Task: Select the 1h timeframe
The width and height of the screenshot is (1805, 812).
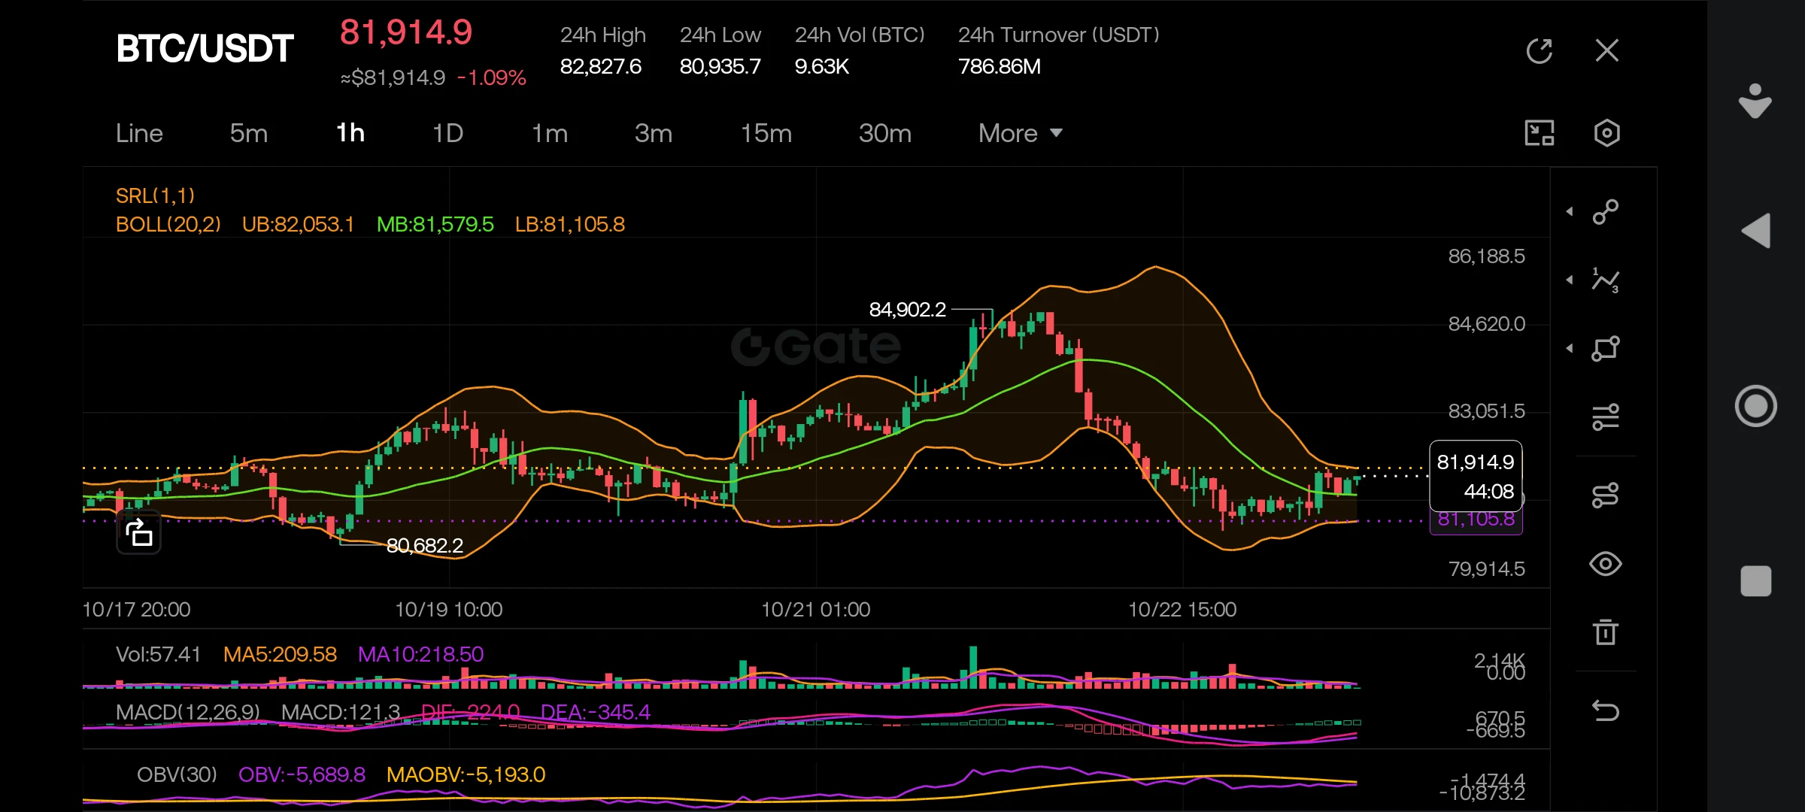Action: (350, 133)
